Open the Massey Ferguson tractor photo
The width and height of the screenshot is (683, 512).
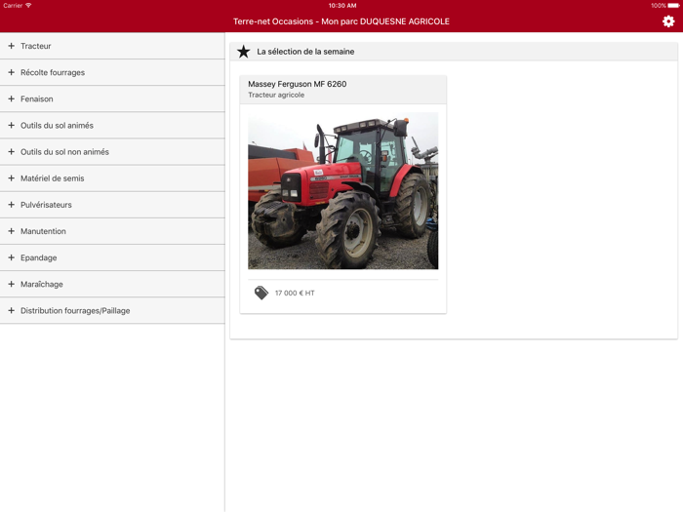click(343, 191)
